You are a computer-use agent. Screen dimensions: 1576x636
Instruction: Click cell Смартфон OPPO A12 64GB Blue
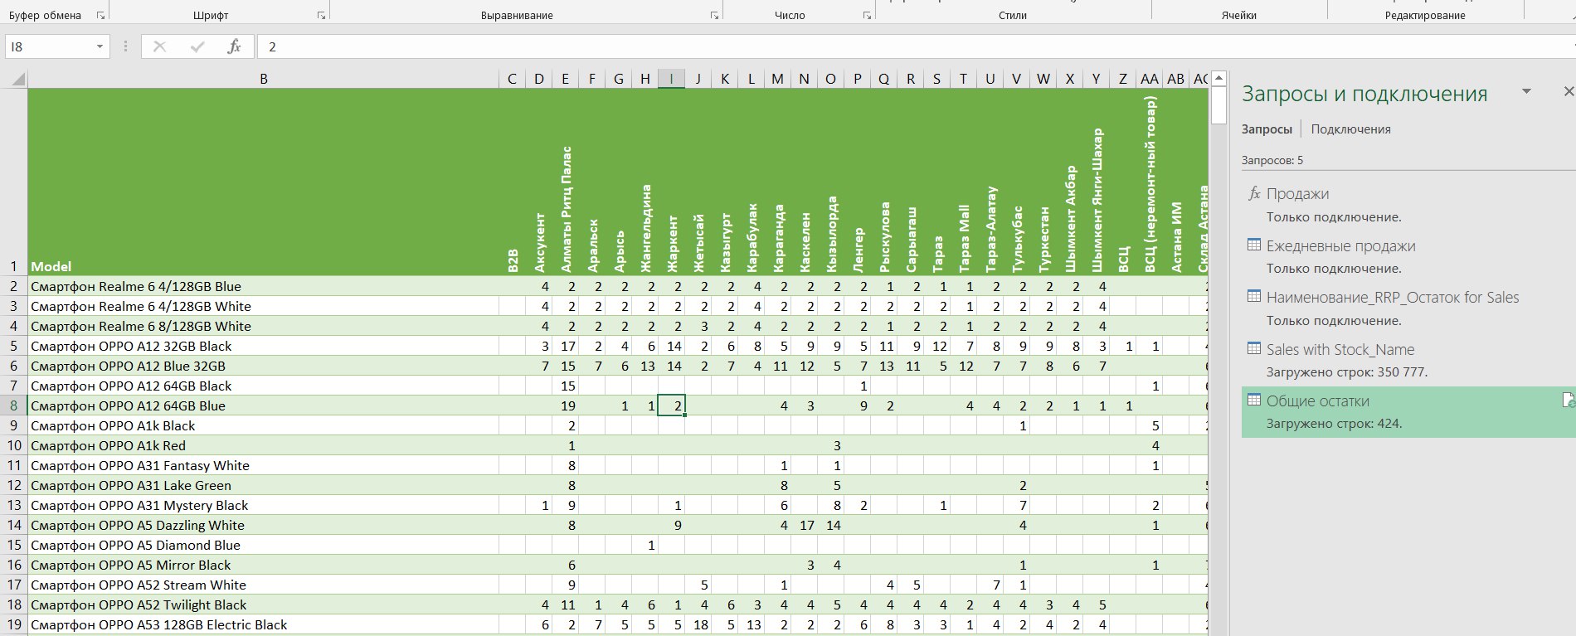[264, 405]
